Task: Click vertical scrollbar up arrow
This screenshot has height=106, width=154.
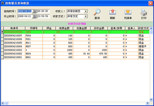Action: pos(151,28)
